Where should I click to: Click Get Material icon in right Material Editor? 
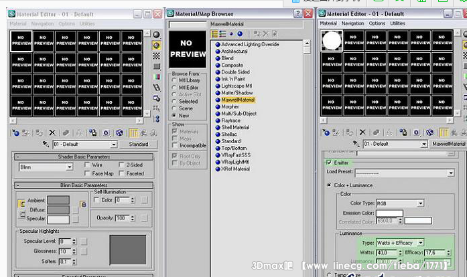coord(326,132)
